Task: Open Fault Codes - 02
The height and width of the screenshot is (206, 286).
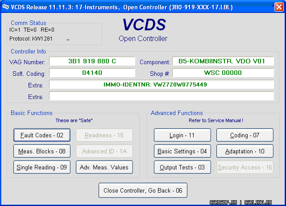Action: [x=42, y=135]
